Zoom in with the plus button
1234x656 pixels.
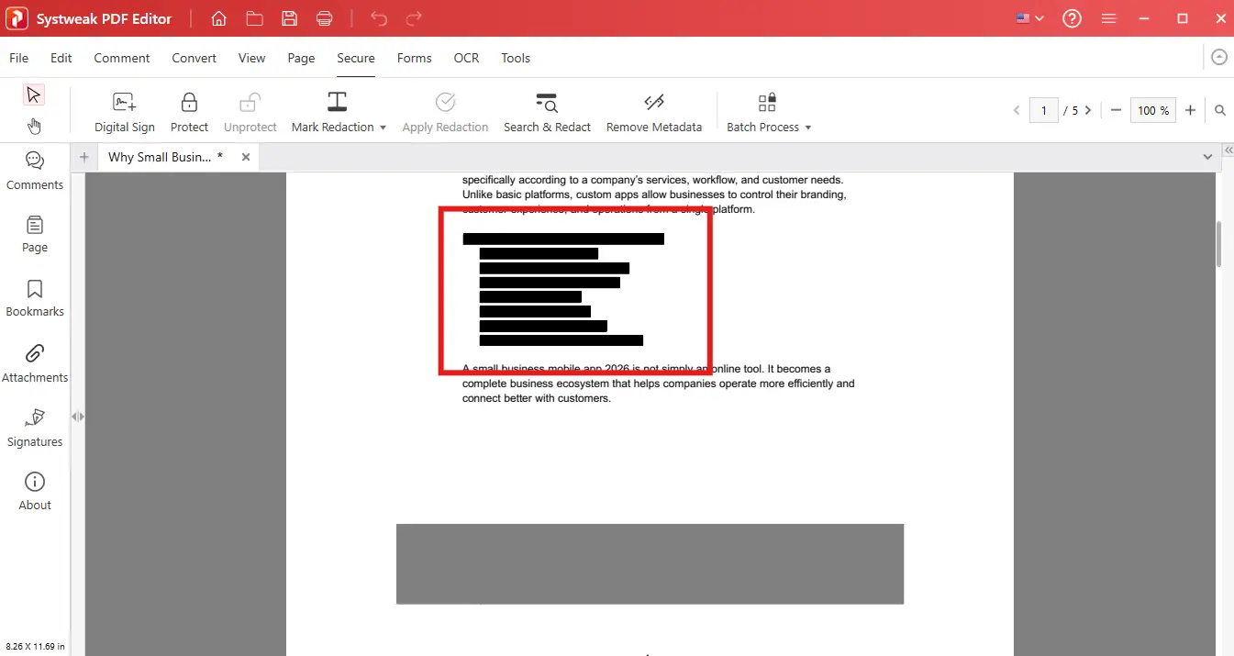1190,110
